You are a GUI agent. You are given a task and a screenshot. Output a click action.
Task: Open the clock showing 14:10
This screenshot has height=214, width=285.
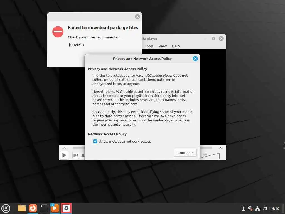274,208
